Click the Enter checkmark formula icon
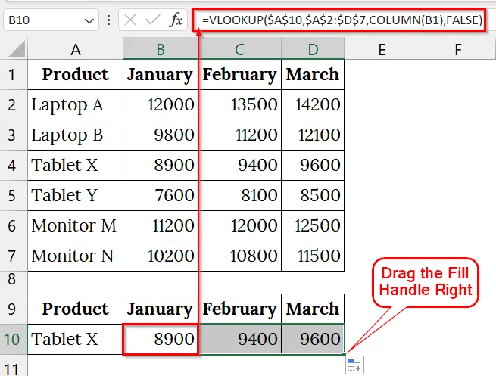Image resolution: width=496 pixels, height=376 pixels. (152, 20)
